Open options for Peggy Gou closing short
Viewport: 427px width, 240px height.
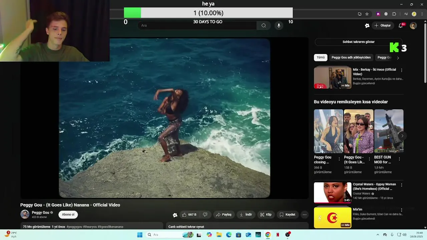click(339, 159)
